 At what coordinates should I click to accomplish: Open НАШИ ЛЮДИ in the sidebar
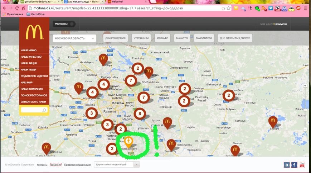coord(28,70)
